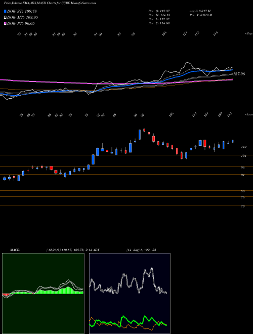Select the 'Pre L: 112.37' low value
The width and height of the screenshot is (253, 334).
coord(159,19)
